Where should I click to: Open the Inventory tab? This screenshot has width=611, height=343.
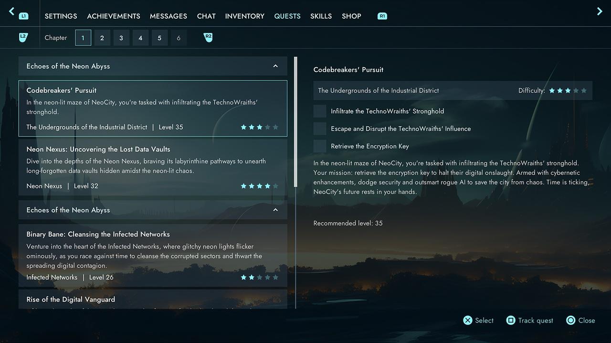click(244, 16)
